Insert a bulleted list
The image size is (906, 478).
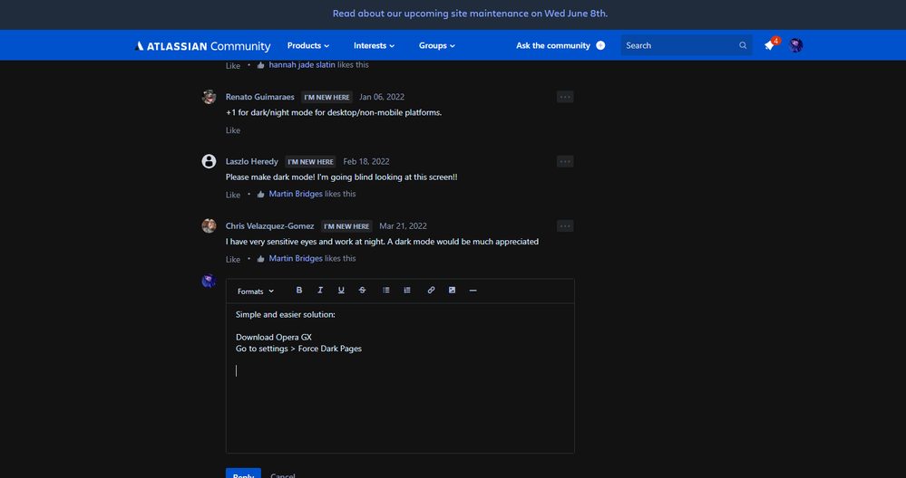(x=386, y=290)
